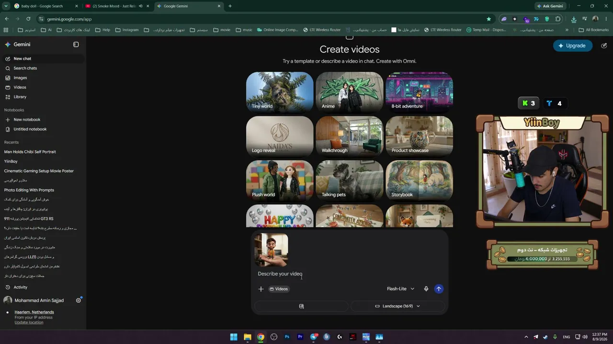This screenshot has height=344, width=613.
Task: Open the Temp Mail bookmark
Action: click(x=486, y=30)
